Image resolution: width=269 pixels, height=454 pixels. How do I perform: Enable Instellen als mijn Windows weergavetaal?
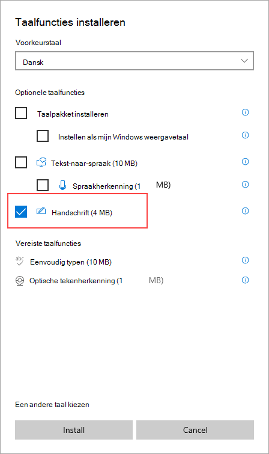point(43,136)
